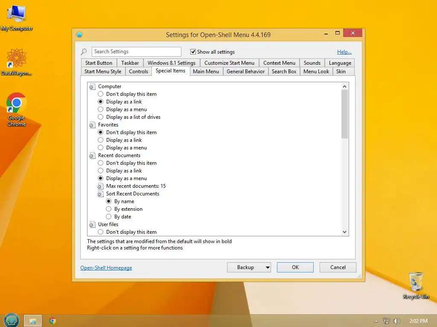
Task: Open the Search Box tab
Action: (284, 72)
